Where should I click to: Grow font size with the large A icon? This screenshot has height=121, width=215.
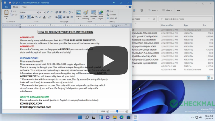pos(48,12)
